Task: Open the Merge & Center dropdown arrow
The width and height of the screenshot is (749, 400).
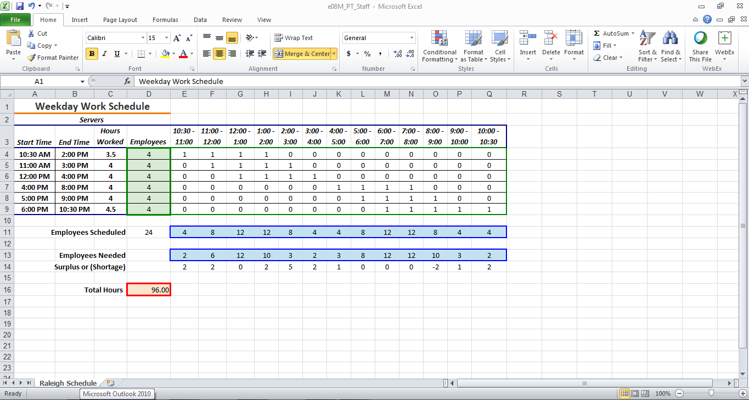Action: point(334,54)
